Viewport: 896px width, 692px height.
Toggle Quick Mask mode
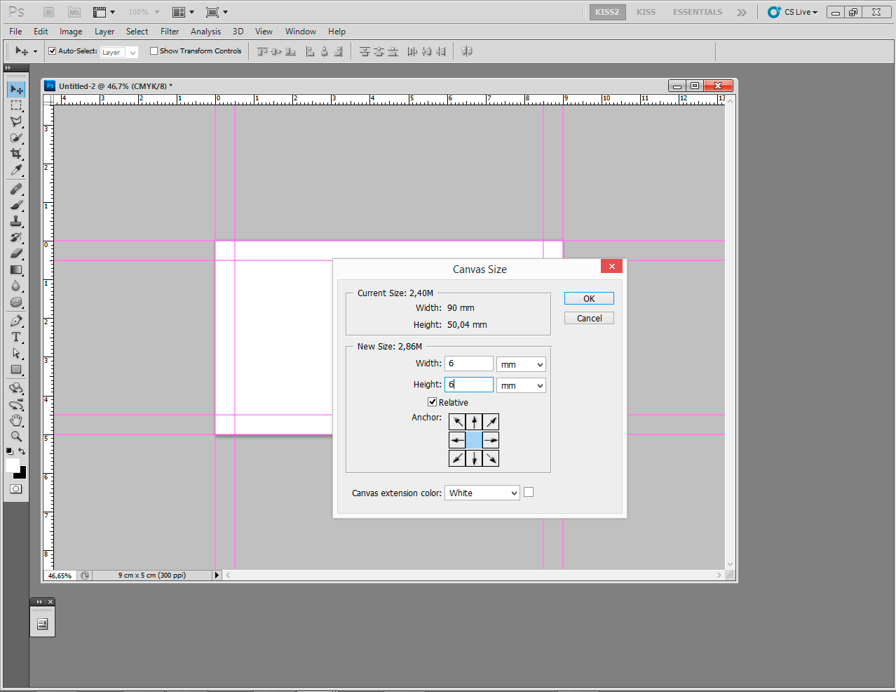click(16, 489)
